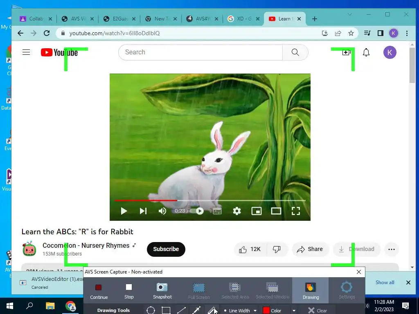Image resolution: width=419 pixels, height=314 pixels.
Task: Toggle Chrome side panel
Action: (380, 33)
